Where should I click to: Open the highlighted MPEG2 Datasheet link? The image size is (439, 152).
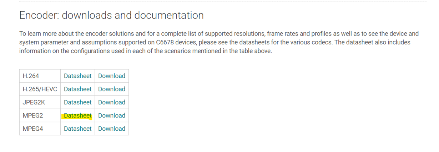(x=77, y=115)
